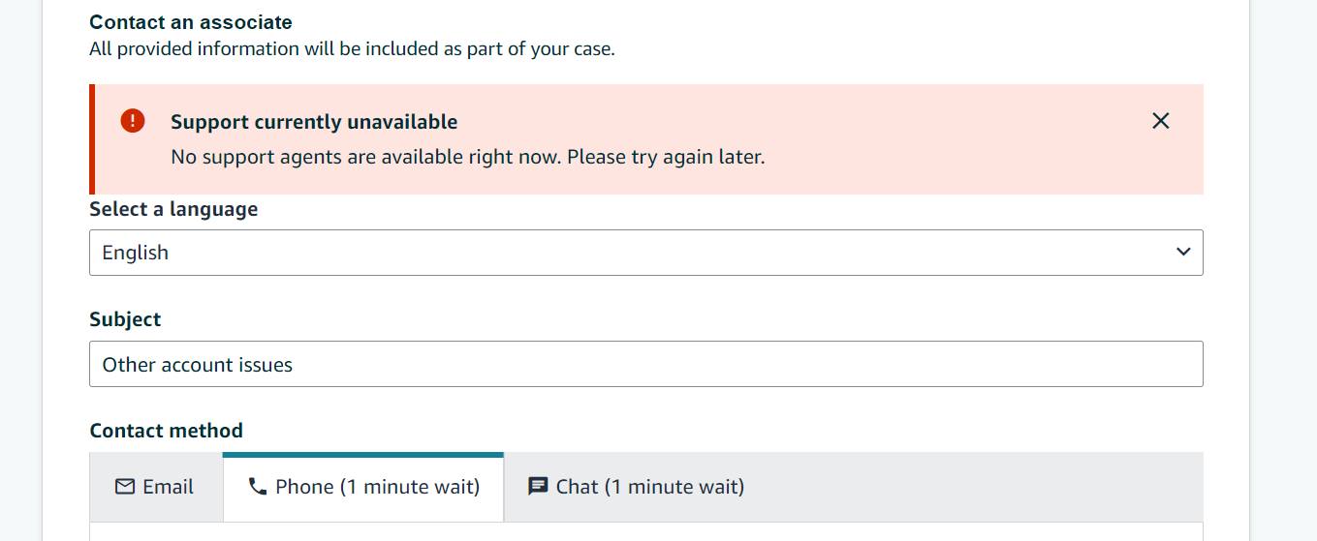The height and width of the screenshot is (541, 1317).
Task: Click the red left border of the alert
Action: [92, 139]
